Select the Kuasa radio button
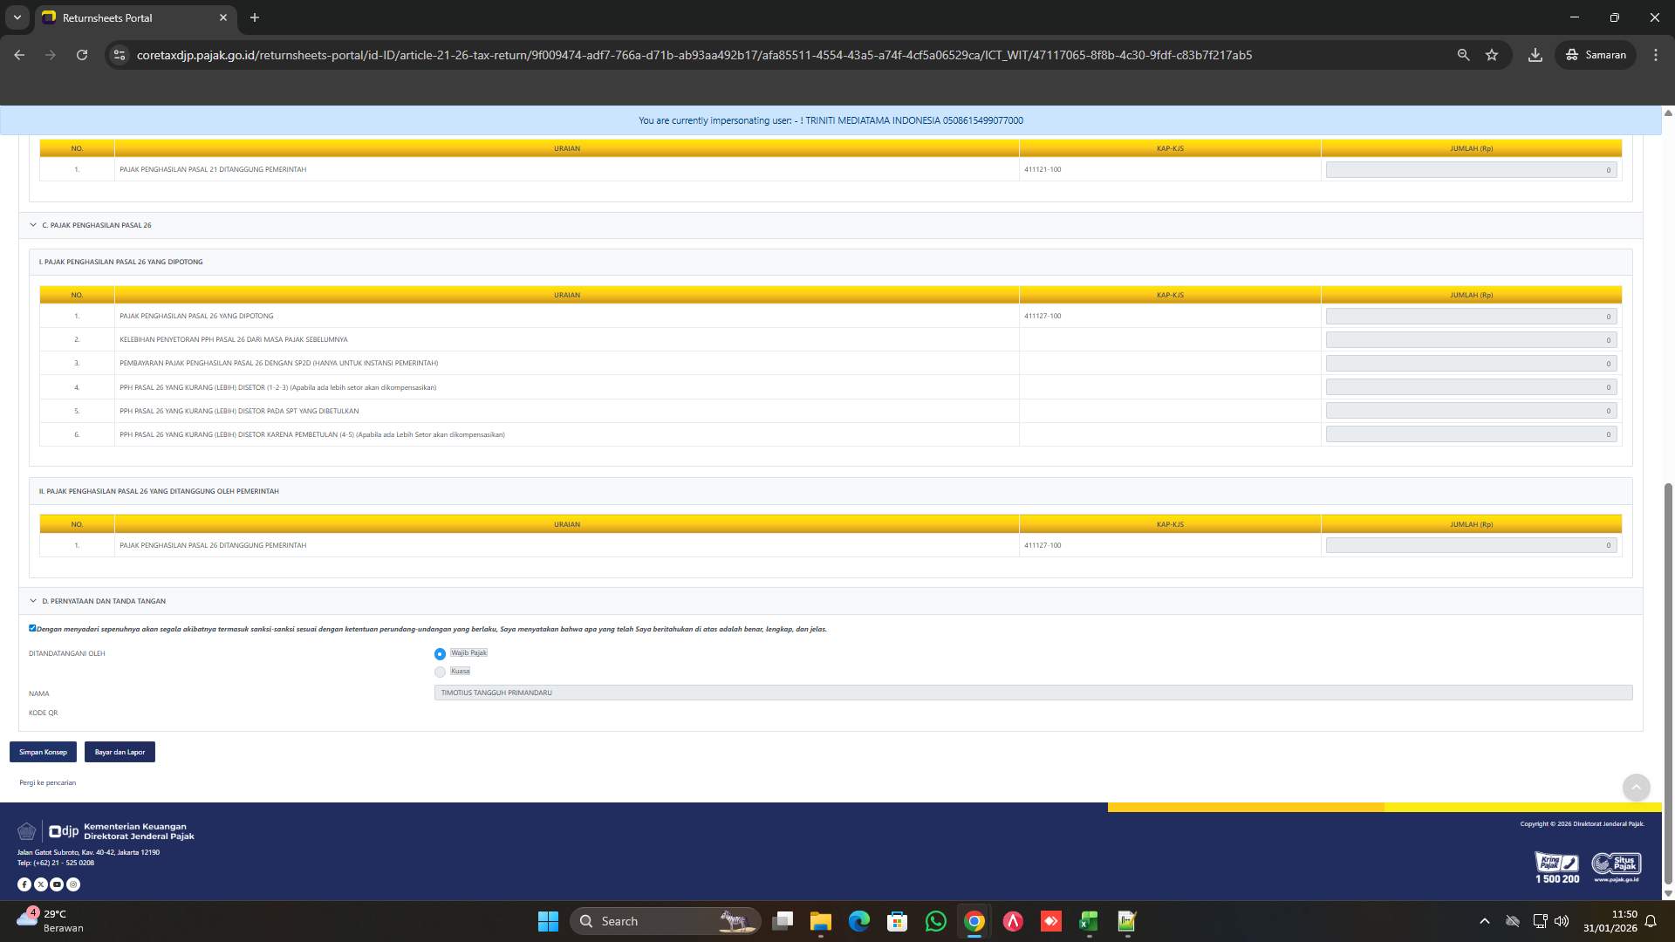This screenshot has width=1675, height=942. click(440, 672)
